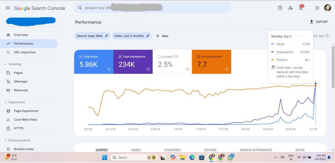
Task: Open the Removals link
Action: coord(21,90)
